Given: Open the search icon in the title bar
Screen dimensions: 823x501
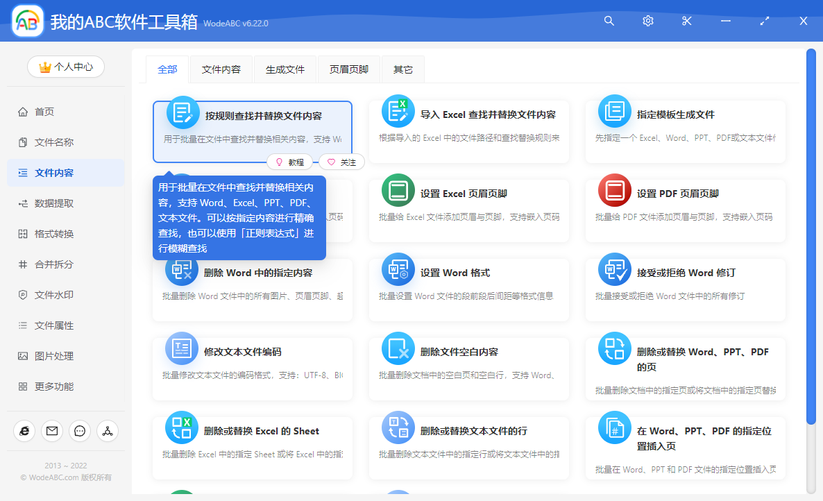Looking at the screenshot, I should (x=609, y=21).
